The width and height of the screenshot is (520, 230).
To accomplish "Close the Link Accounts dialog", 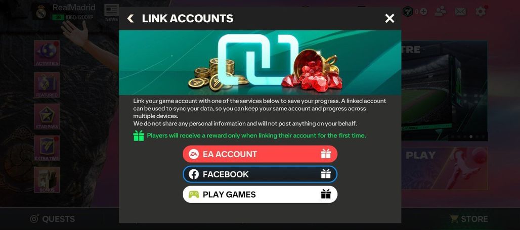I will [x=389, y=18].
